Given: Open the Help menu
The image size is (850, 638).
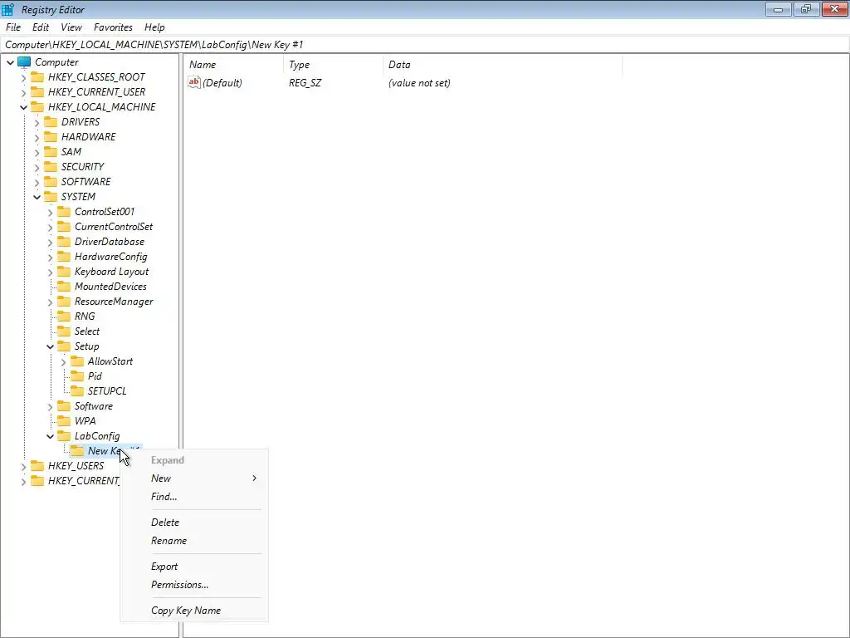Looking at the screenshot, I should 154,27.
